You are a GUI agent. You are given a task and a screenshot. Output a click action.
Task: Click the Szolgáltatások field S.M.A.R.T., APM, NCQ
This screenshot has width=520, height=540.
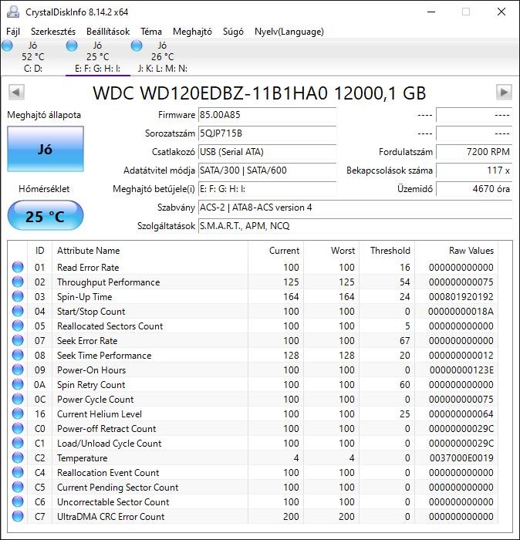coord(355,226)
